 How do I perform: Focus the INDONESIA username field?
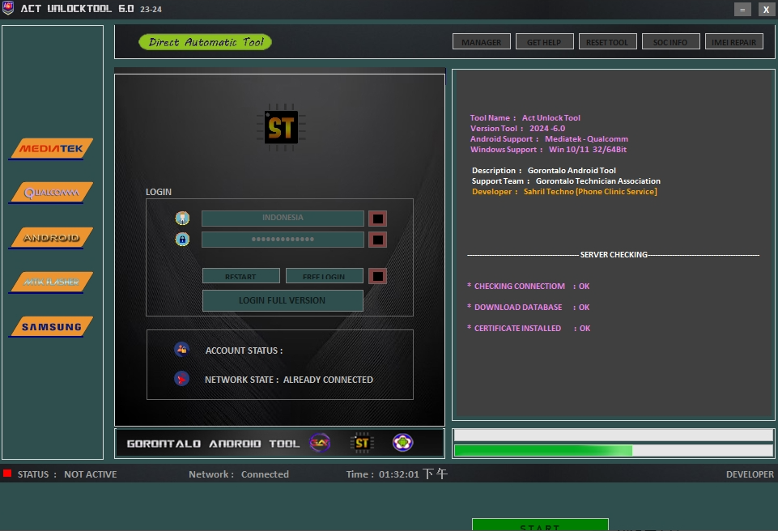[283, 218]
